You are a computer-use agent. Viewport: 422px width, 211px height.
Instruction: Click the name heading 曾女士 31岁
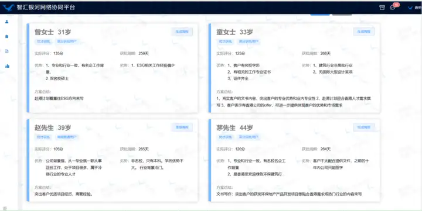pos(53,32)
